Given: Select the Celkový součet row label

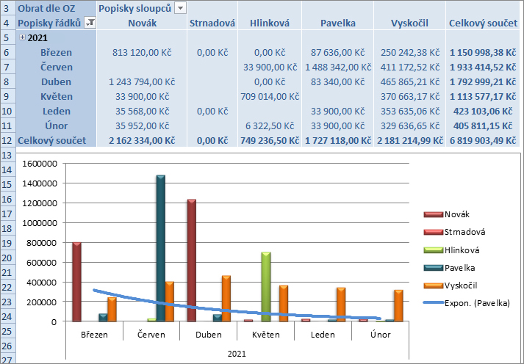Looking at the screenshot, I should pos(56,140).
